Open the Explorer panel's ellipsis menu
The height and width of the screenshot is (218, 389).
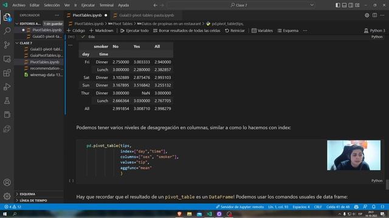click(x=57, y=15)
